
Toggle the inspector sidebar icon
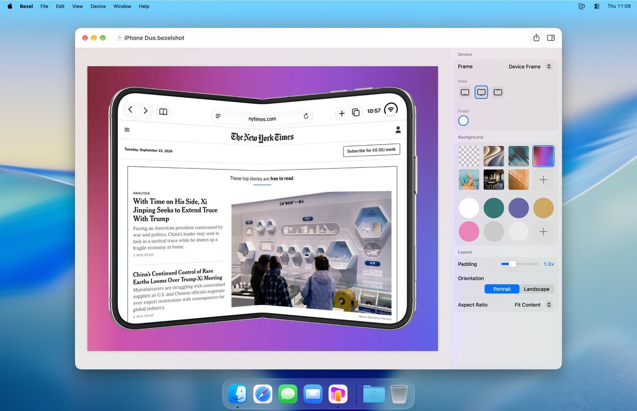pyautogui.click(x=551, y=38)
